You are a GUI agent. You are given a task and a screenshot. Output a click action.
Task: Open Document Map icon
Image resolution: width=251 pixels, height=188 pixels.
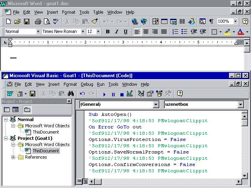pos(202,22)
